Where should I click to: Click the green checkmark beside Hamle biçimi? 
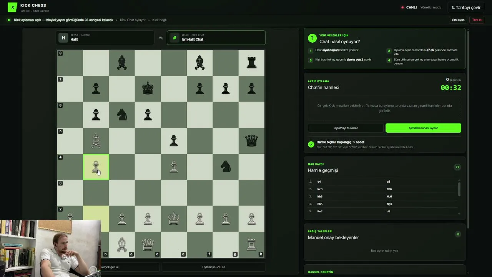(311, 144)
